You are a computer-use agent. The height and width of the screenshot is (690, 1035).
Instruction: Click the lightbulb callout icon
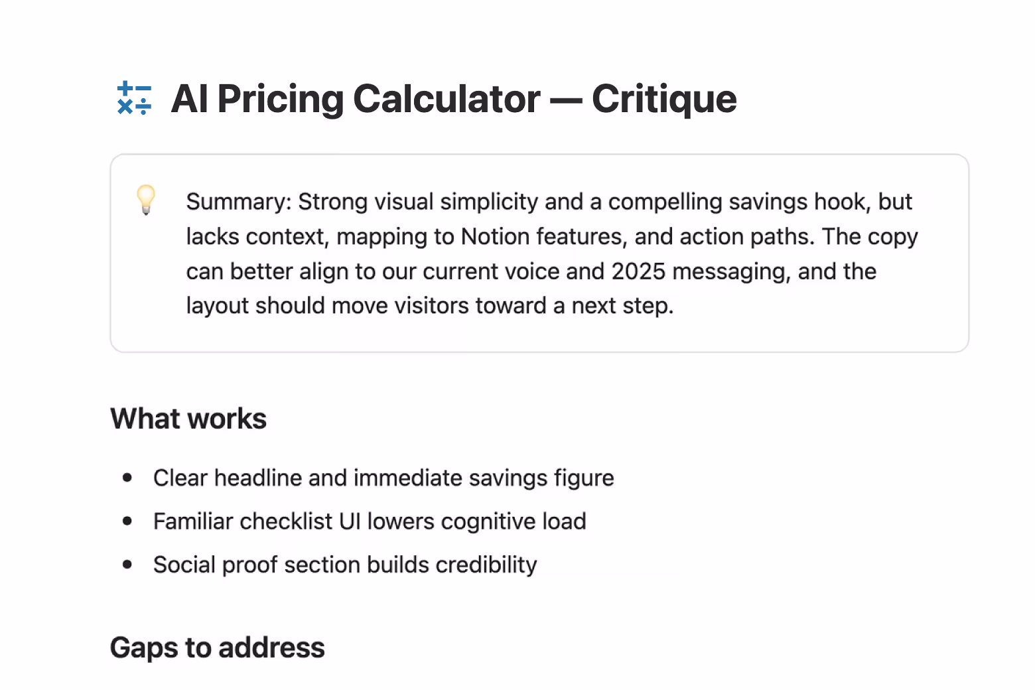point(146,200)
